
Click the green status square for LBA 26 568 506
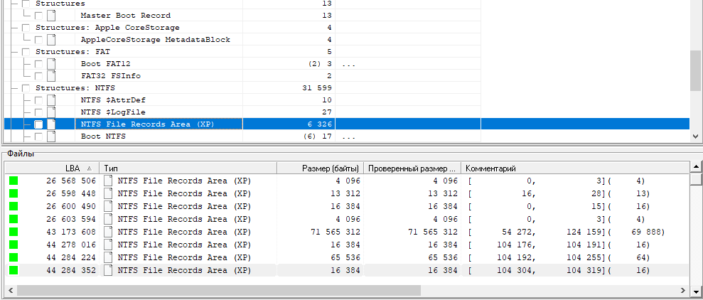pos(14,181)
